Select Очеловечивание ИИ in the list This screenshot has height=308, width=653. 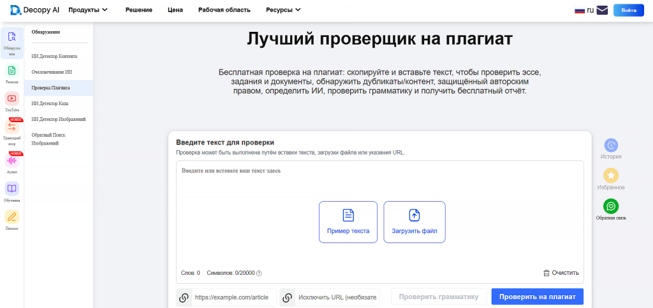click(59, 72)
